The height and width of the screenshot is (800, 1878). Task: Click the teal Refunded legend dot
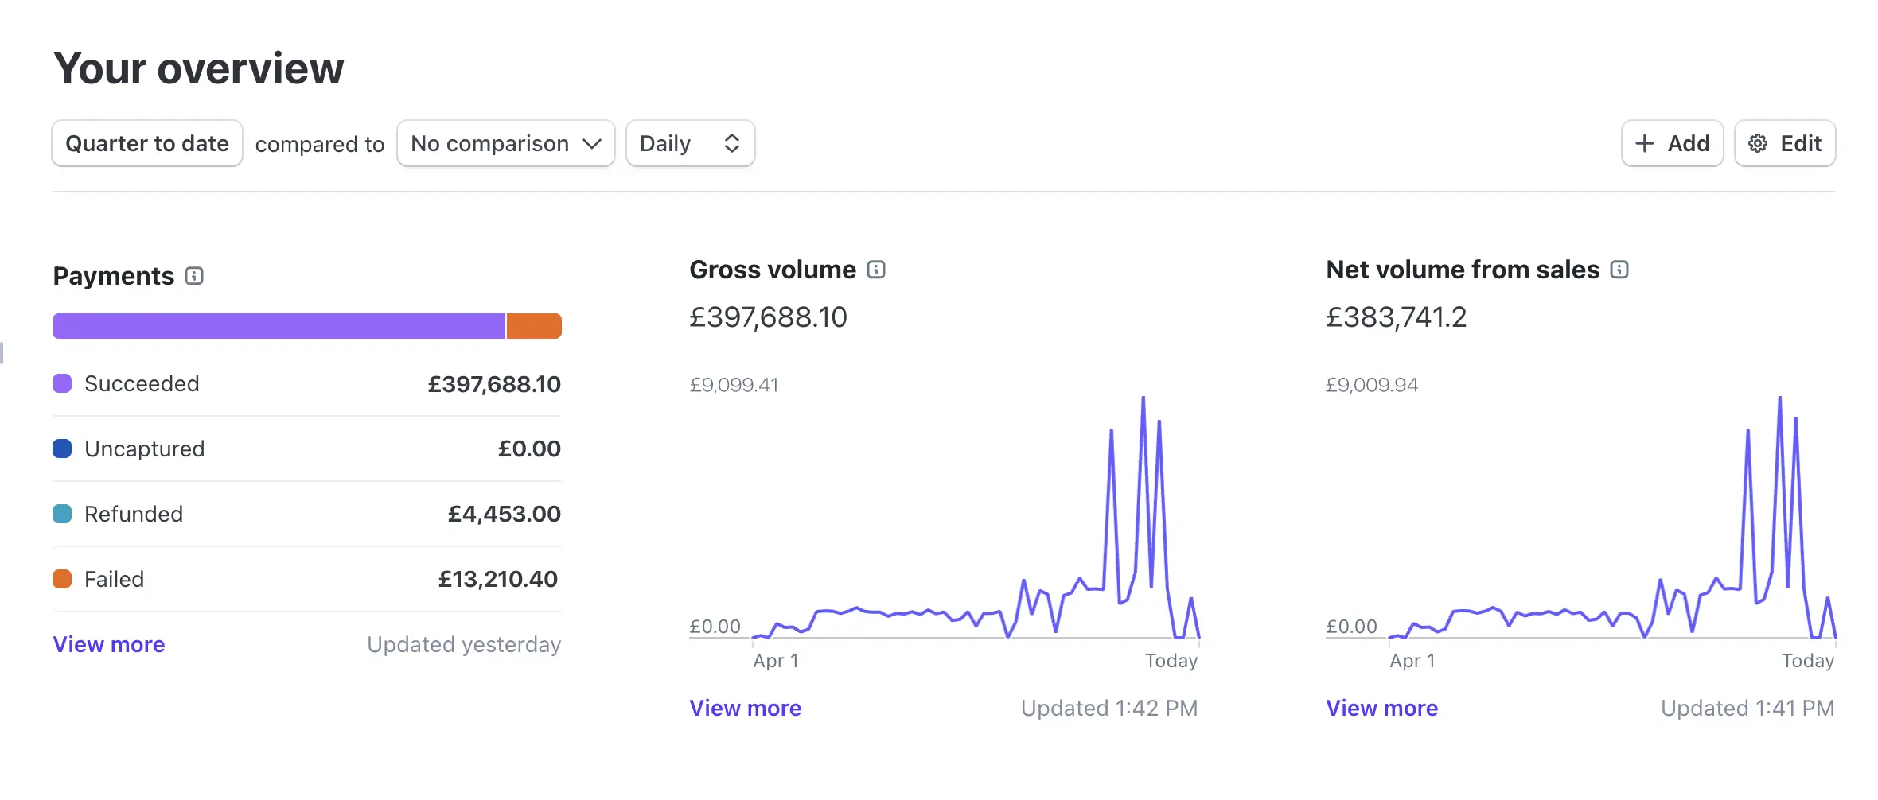62,514
